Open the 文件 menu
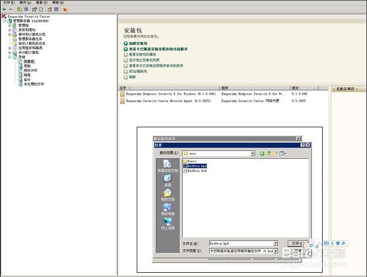 click(x=9, y=3)
